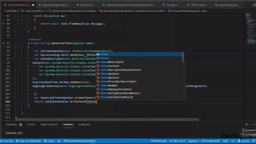Switch to the UserController.cs tab
256x144 pixels.
pos(19,5)
